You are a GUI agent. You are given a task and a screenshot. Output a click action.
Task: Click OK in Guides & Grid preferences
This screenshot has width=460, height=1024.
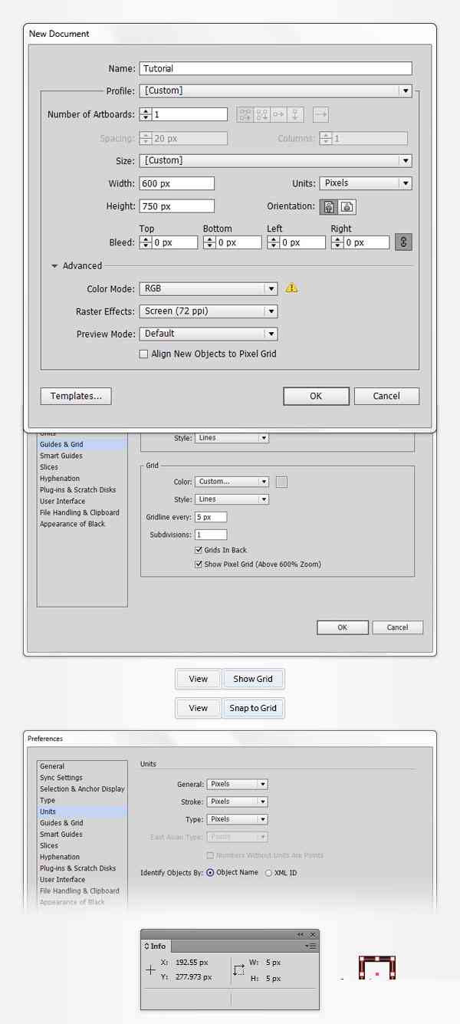[342, 627]
